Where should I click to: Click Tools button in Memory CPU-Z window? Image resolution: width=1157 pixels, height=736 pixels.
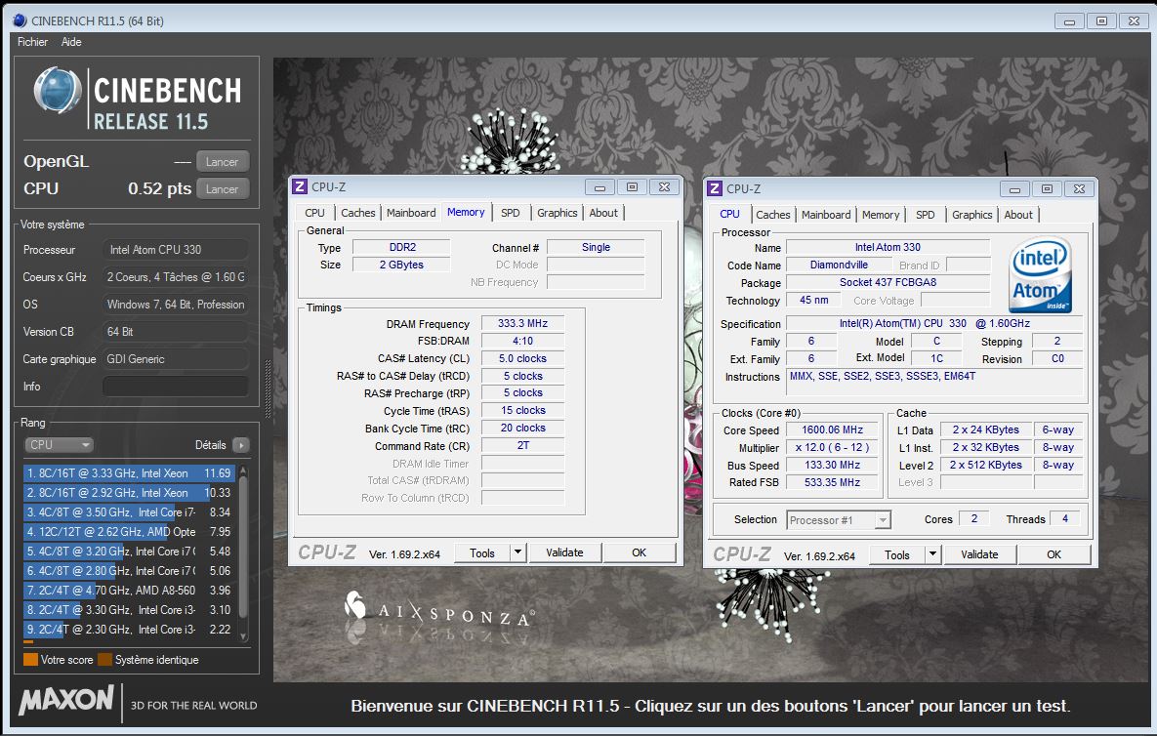tap(481, 552)
